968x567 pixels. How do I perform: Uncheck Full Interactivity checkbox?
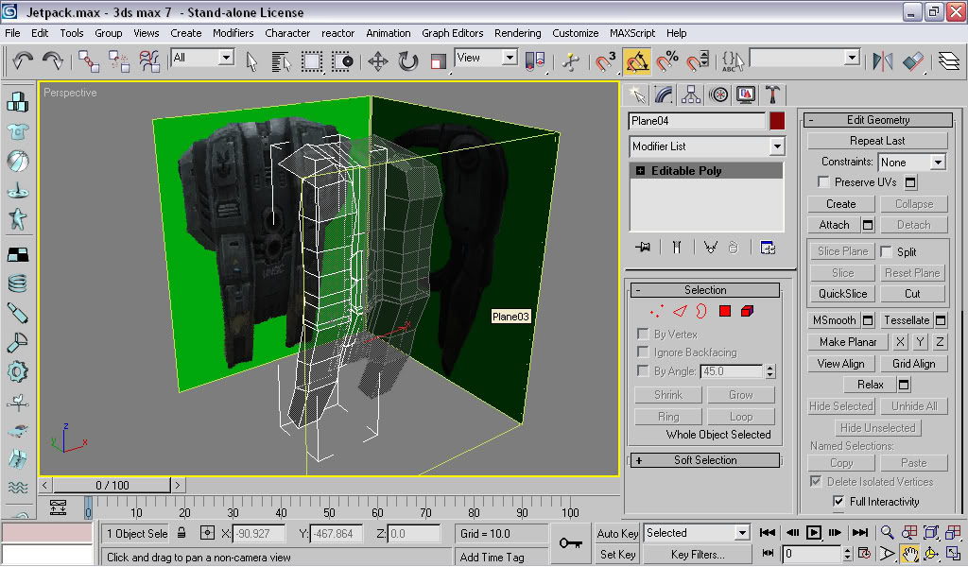click(x=838, y=502)
